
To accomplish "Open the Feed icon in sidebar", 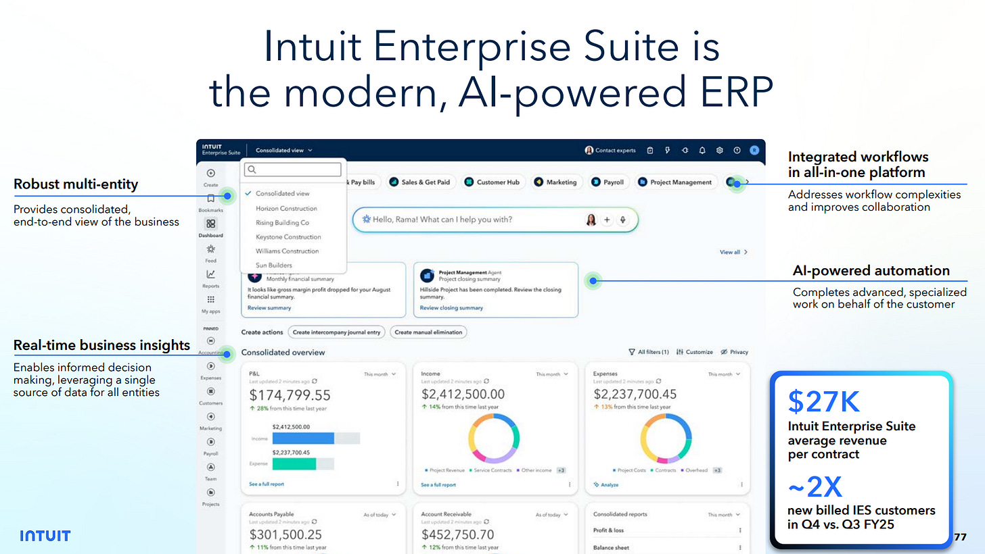I will (211, 249).
